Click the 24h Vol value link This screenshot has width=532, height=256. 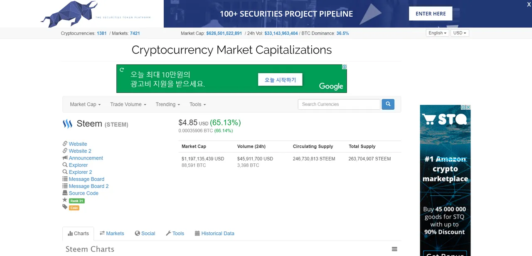pyautogui.click(x=281, y=33)
